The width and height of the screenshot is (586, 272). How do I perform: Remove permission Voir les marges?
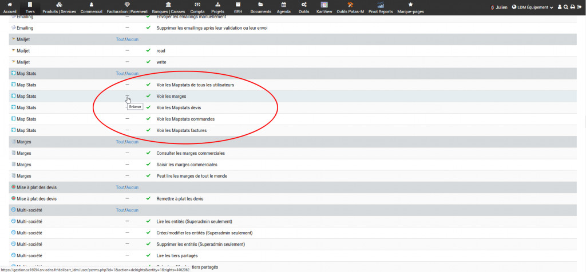pyautogui.click(x=128, y=96)
